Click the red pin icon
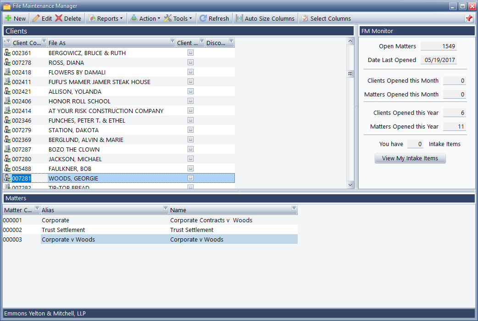This screenshot has width=478, height=321. [468, 18]
